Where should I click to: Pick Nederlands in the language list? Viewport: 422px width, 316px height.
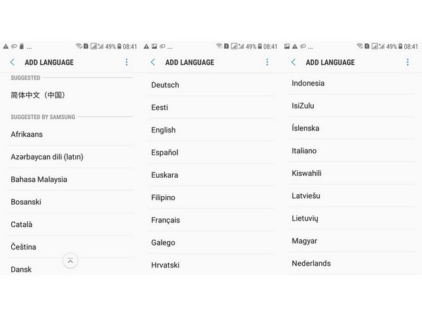(311, 263)
